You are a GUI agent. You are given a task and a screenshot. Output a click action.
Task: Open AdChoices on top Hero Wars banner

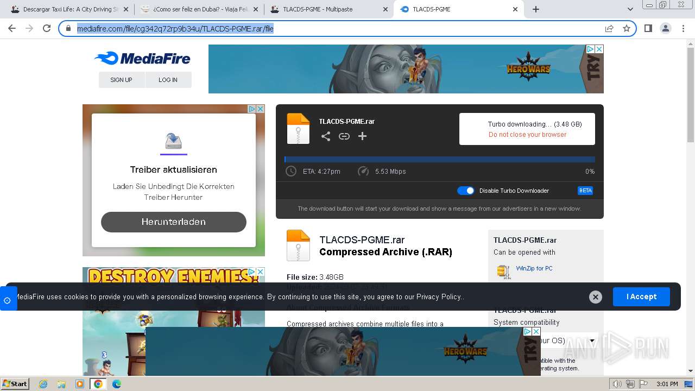tap(591, 49)
